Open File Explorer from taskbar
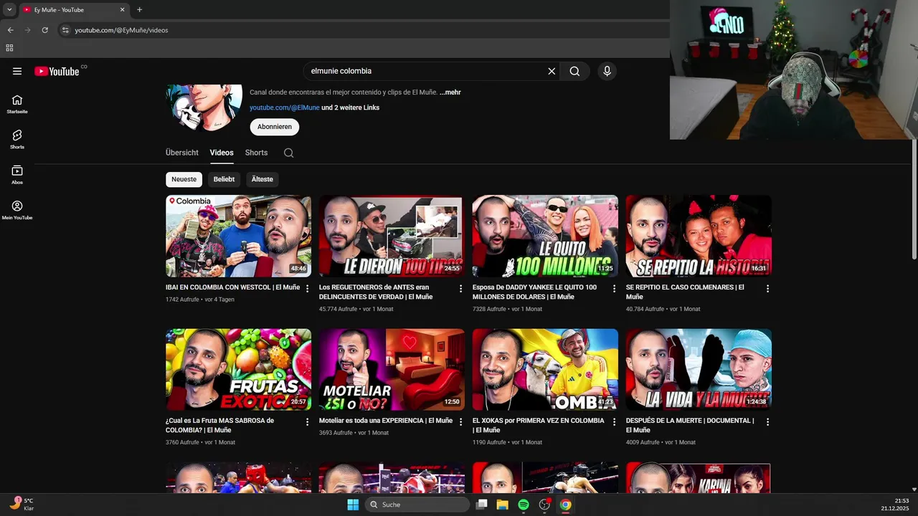 click(503, 505)
